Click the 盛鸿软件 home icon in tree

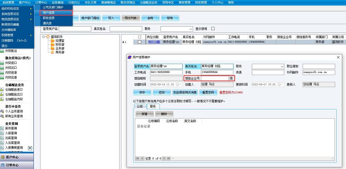tap(48, 37)
